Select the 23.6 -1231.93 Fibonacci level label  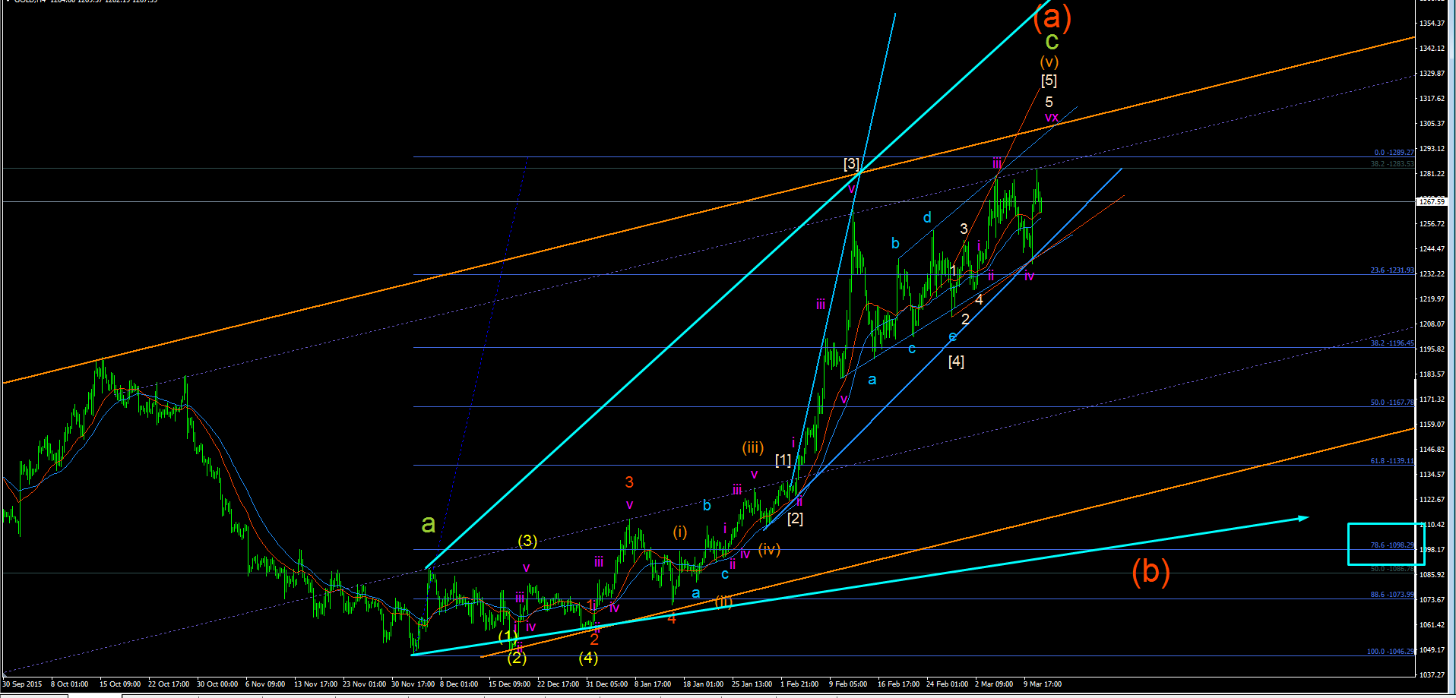[x=1393, y=270]
